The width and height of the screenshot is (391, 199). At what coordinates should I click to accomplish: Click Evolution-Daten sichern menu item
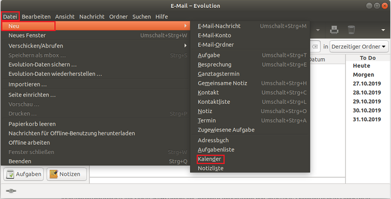click(x=43, y=64)
